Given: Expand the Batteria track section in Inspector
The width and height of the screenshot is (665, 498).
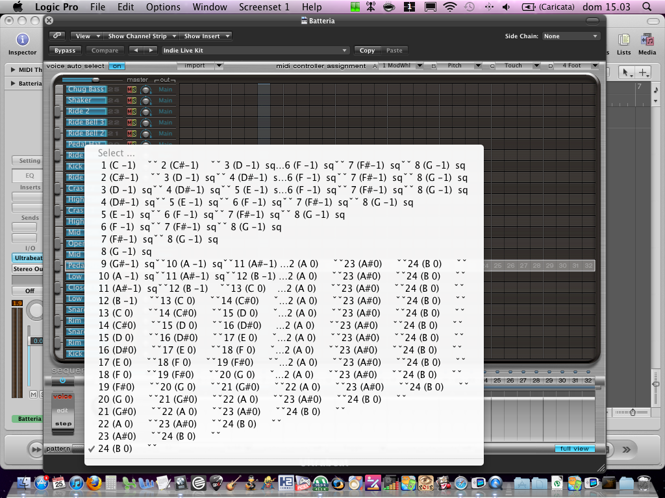Looking at the screenshot, I should (x=13, y=84).
